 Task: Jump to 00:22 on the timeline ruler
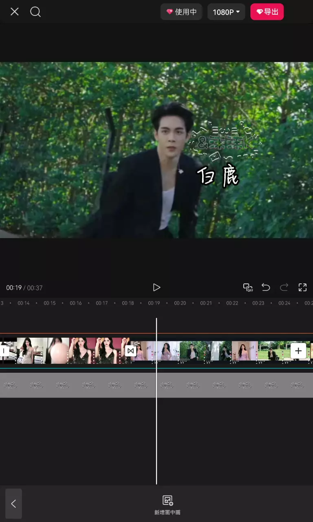click(232, 303)
